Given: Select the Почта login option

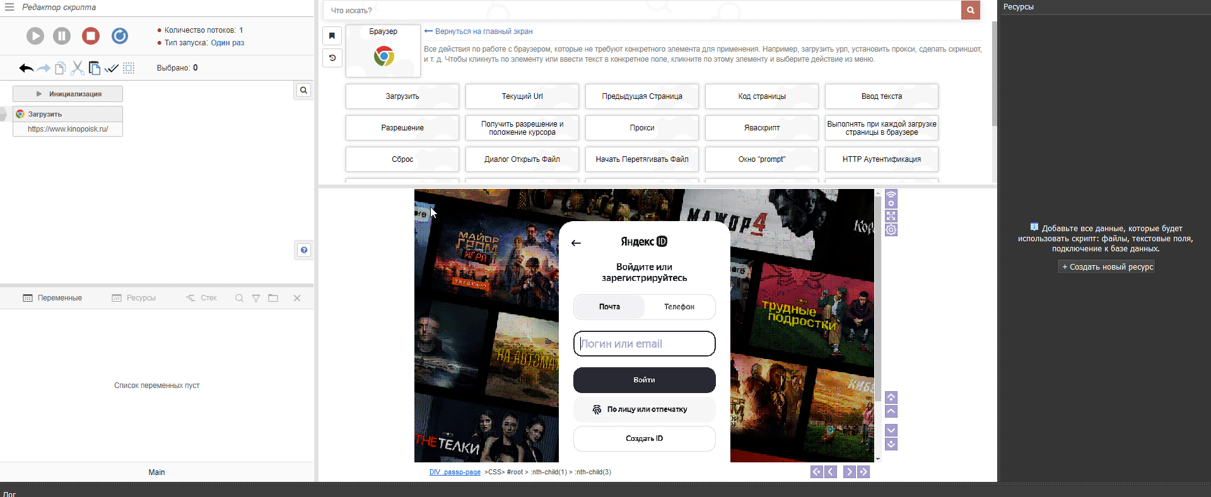Looking at the screenshot, I should pyautogui.click(x=609, y=307).
